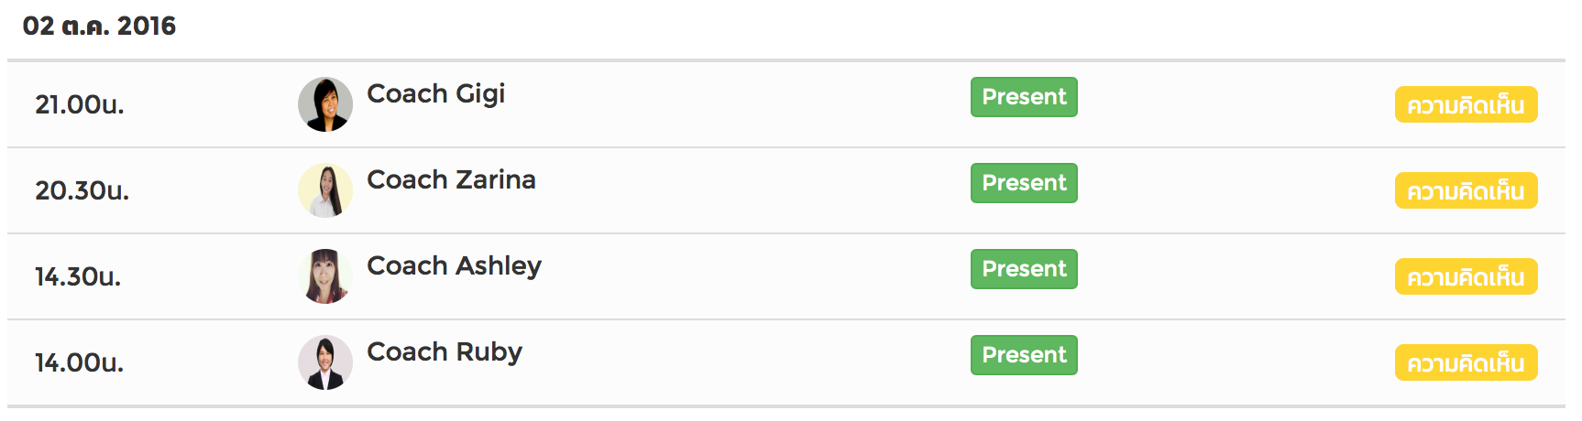Viewport: 1582px width, 421px height.
Task: Click Coach Zarina's profile avatar
Action: (325, 190)
